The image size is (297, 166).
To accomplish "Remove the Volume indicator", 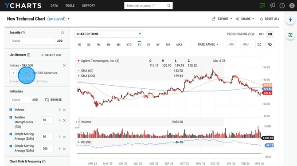I will (x=64, y=110).
